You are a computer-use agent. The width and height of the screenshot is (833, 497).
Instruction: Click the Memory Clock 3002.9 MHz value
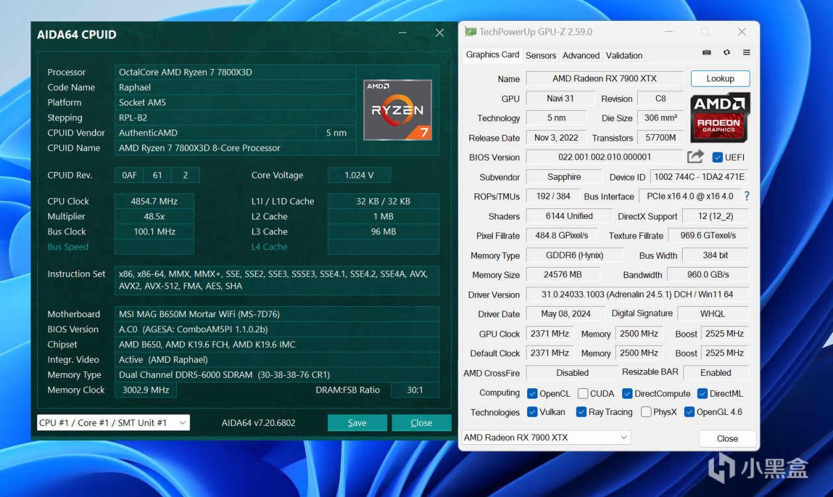pos(146,390)
